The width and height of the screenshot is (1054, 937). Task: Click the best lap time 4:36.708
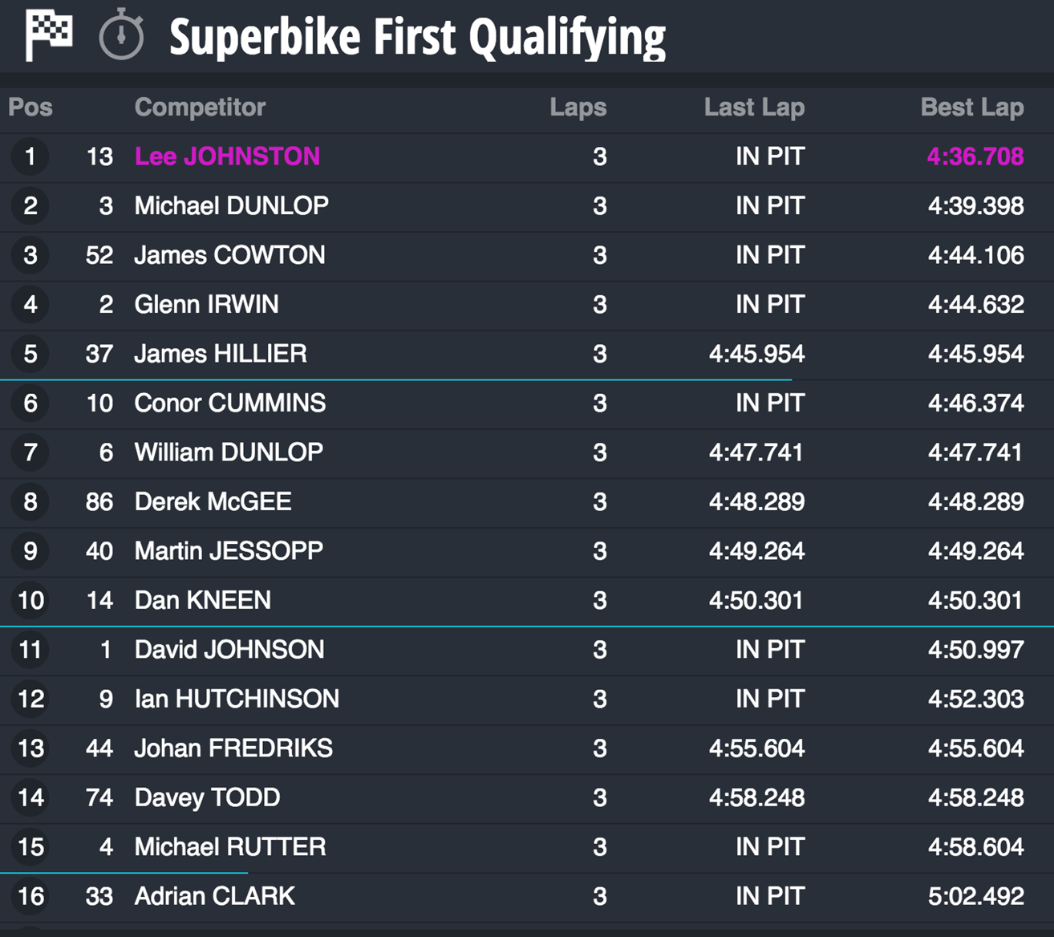975,156
